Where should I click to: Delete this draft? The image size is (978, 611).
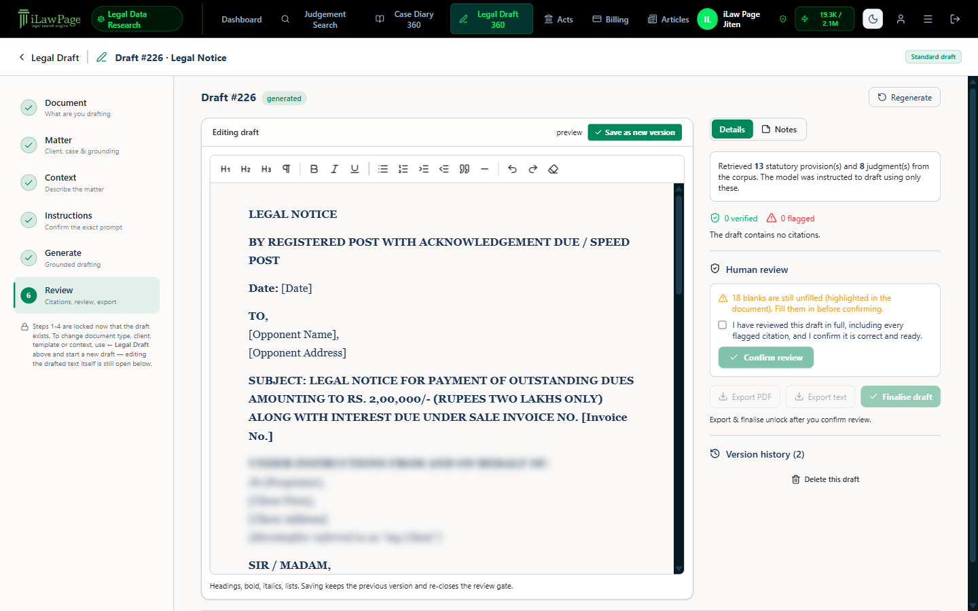click(825, 479)
